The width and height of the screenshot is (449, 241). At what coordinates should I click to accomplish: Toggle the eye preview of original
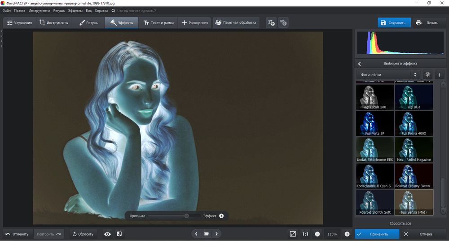click(x=107, y=234)
